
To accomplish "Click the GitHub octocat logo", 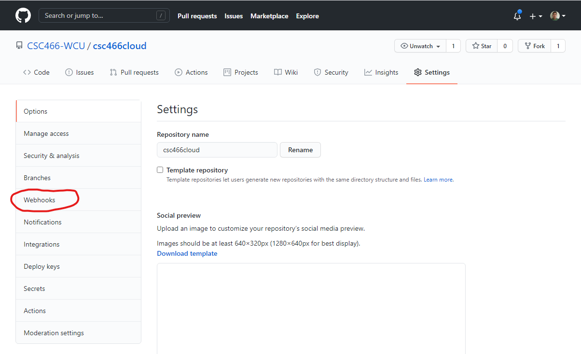I will tap(23, 15).
